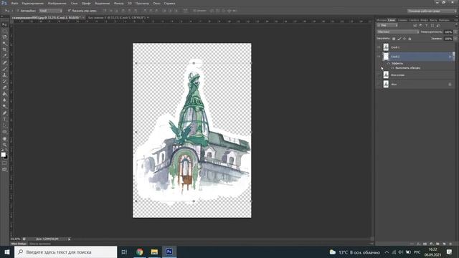Select the Path Selection tool
459x258 pixels.
[4, 125]
